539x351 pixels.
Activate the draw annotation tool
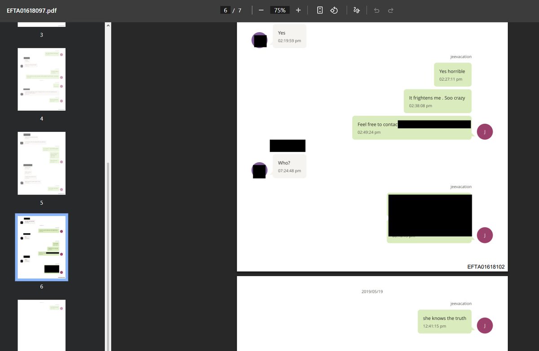356,10
